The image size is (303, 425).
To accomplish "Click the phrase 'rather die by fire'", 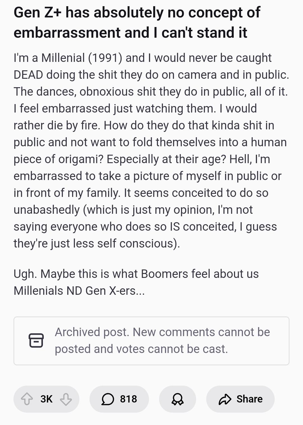I will pos(56,125).
